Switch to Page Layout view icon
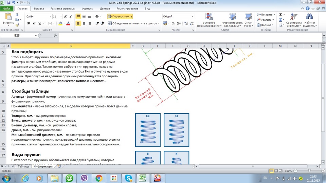This screenshot has width=326, height=183. pos(276,171)
